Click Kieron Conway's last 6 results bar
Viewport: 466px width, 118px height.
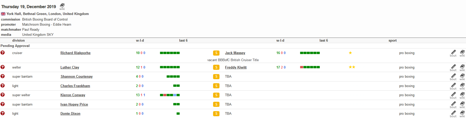pos(170,95)
